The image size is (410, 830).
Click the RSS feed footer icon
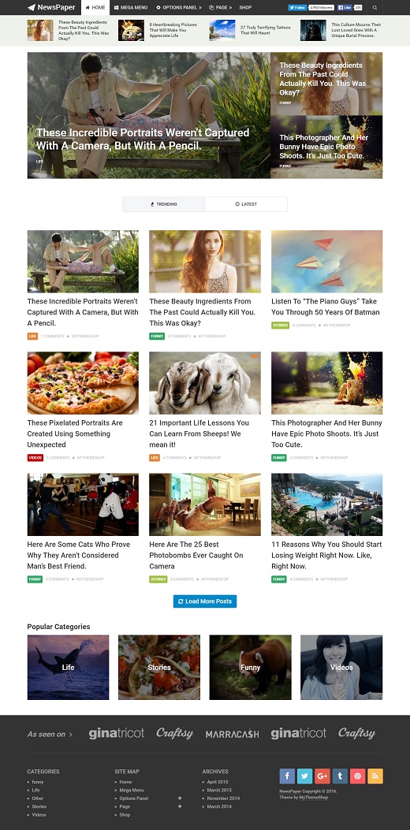tap(375, 776)
